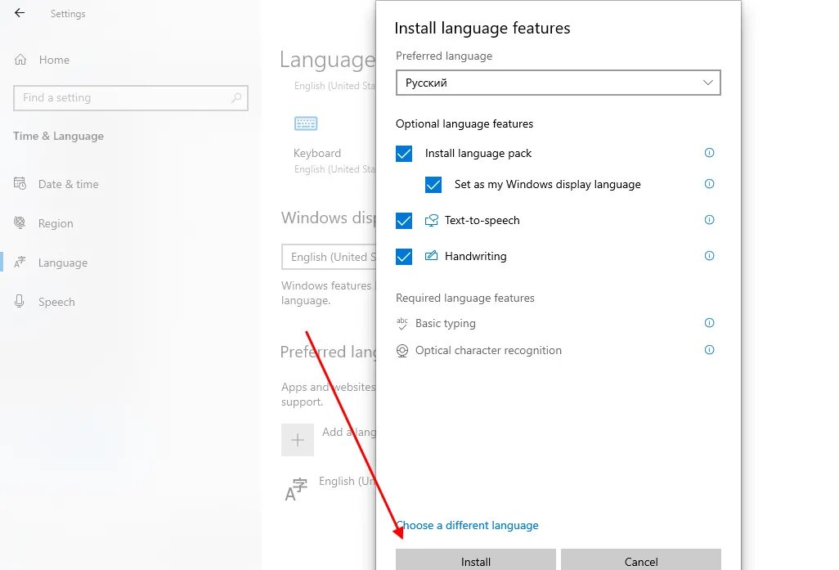Click the Keyboard label on Language page
Screen dimensions: 839x570
pyautogui.click(x=317, y=153)
